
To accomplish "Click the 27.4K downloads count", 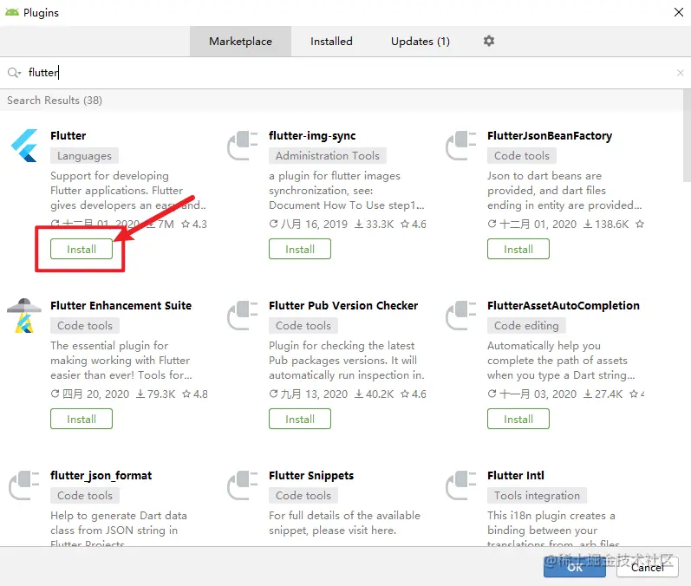I will coord(603,394).
